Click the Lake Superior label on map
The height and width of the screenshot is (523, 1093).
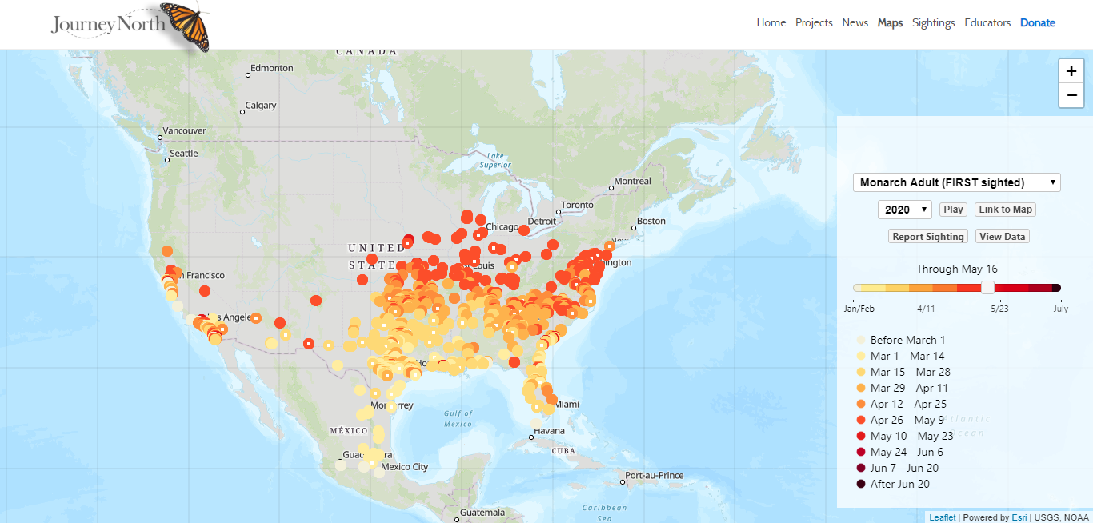point(495,160)
